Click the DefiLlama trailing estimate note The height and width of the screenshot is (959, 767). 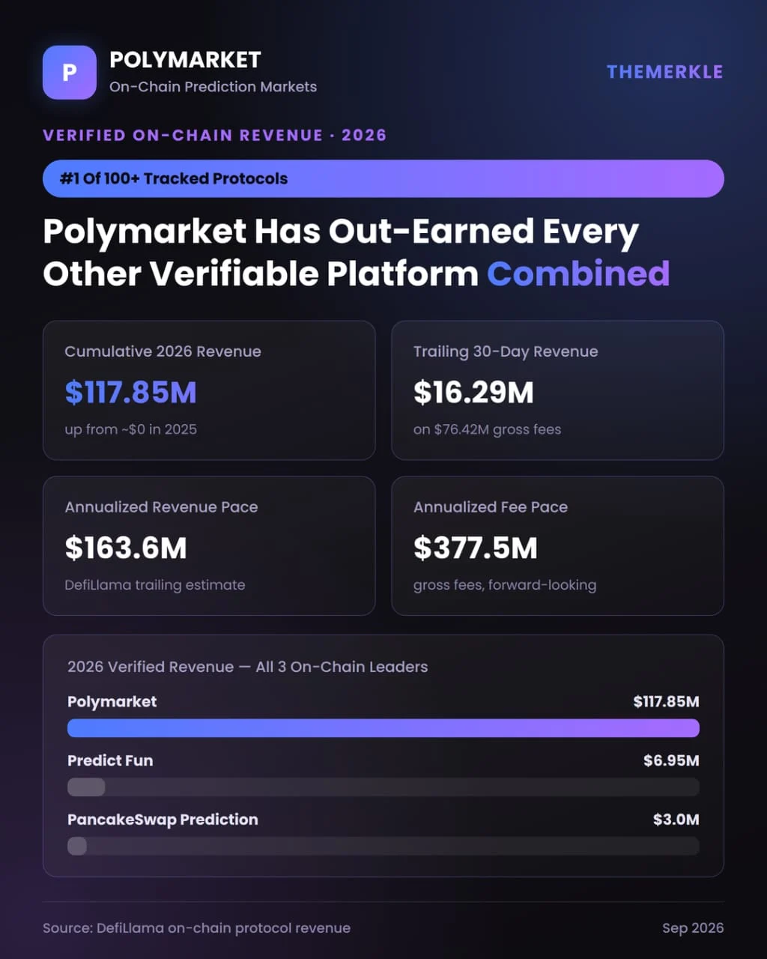click(x=154, y=585)
